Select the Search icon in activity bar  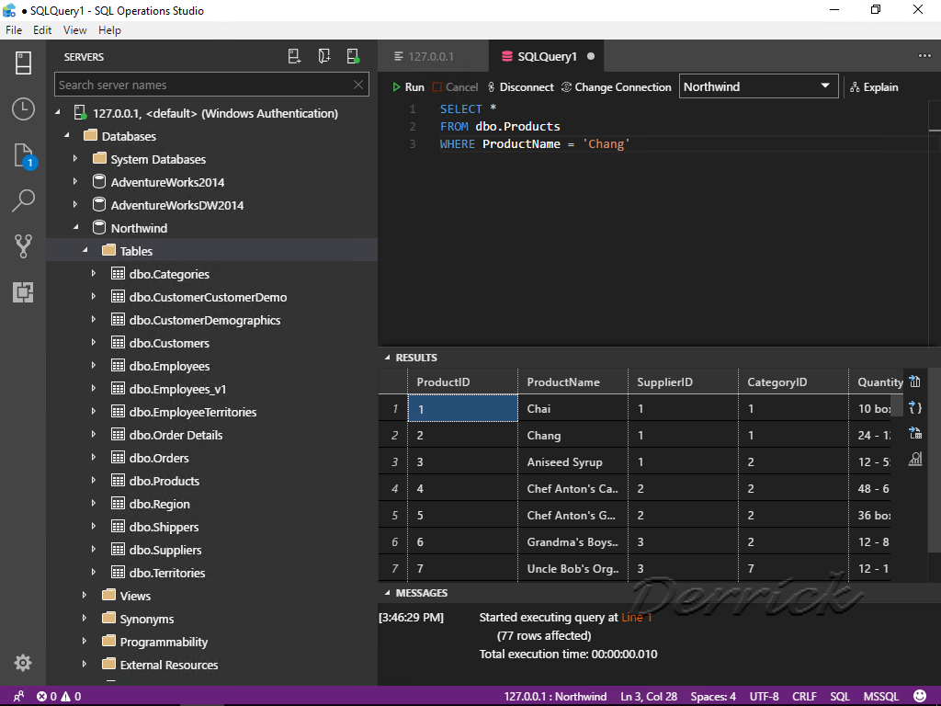23,199
